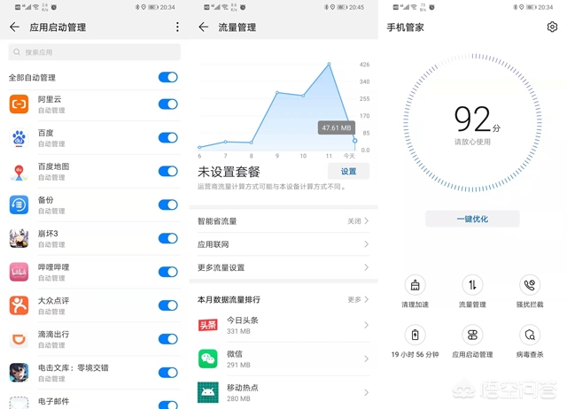This screenshot has height=409, width=567.
Task: Open the 应用联网 row
Action: (x=283, y=244)
